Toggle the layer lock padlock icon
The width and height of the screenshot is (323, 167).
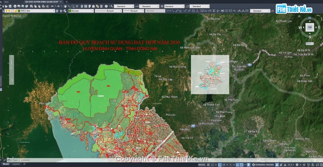(16, 11)
